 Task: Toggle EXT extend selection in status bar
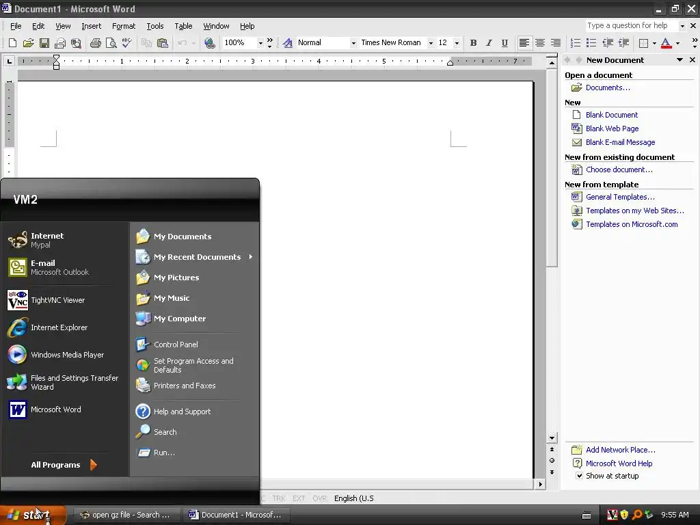[299, 498]
